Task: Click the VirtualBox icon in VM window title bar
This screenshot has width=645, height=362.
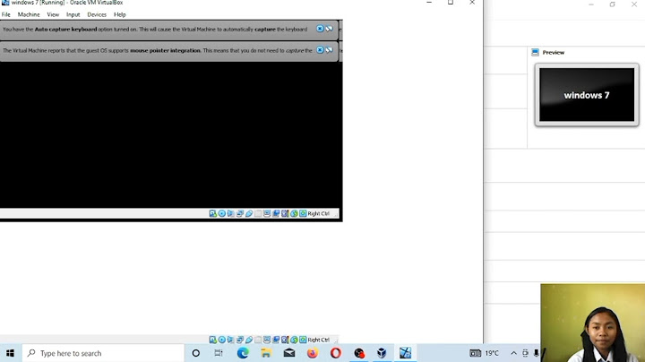Action: pos(5,3)
